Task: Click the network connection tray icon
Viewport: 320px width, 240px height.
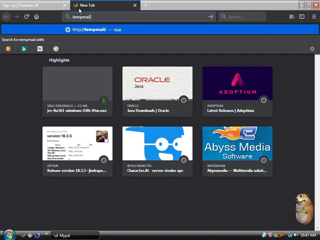Action: [x=290, y=235]
